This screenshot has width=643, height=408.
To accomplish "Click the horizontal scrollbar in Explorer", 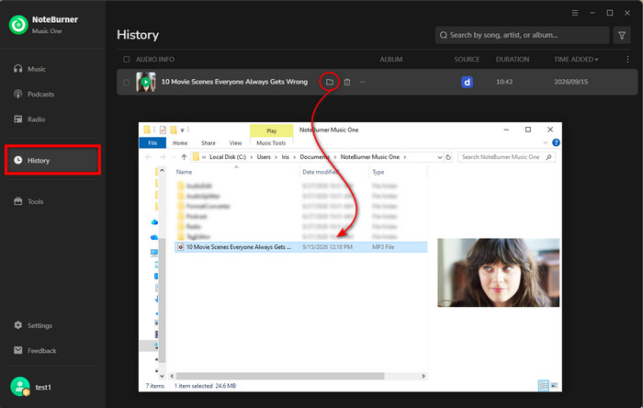I will click(x=280, y=376).
